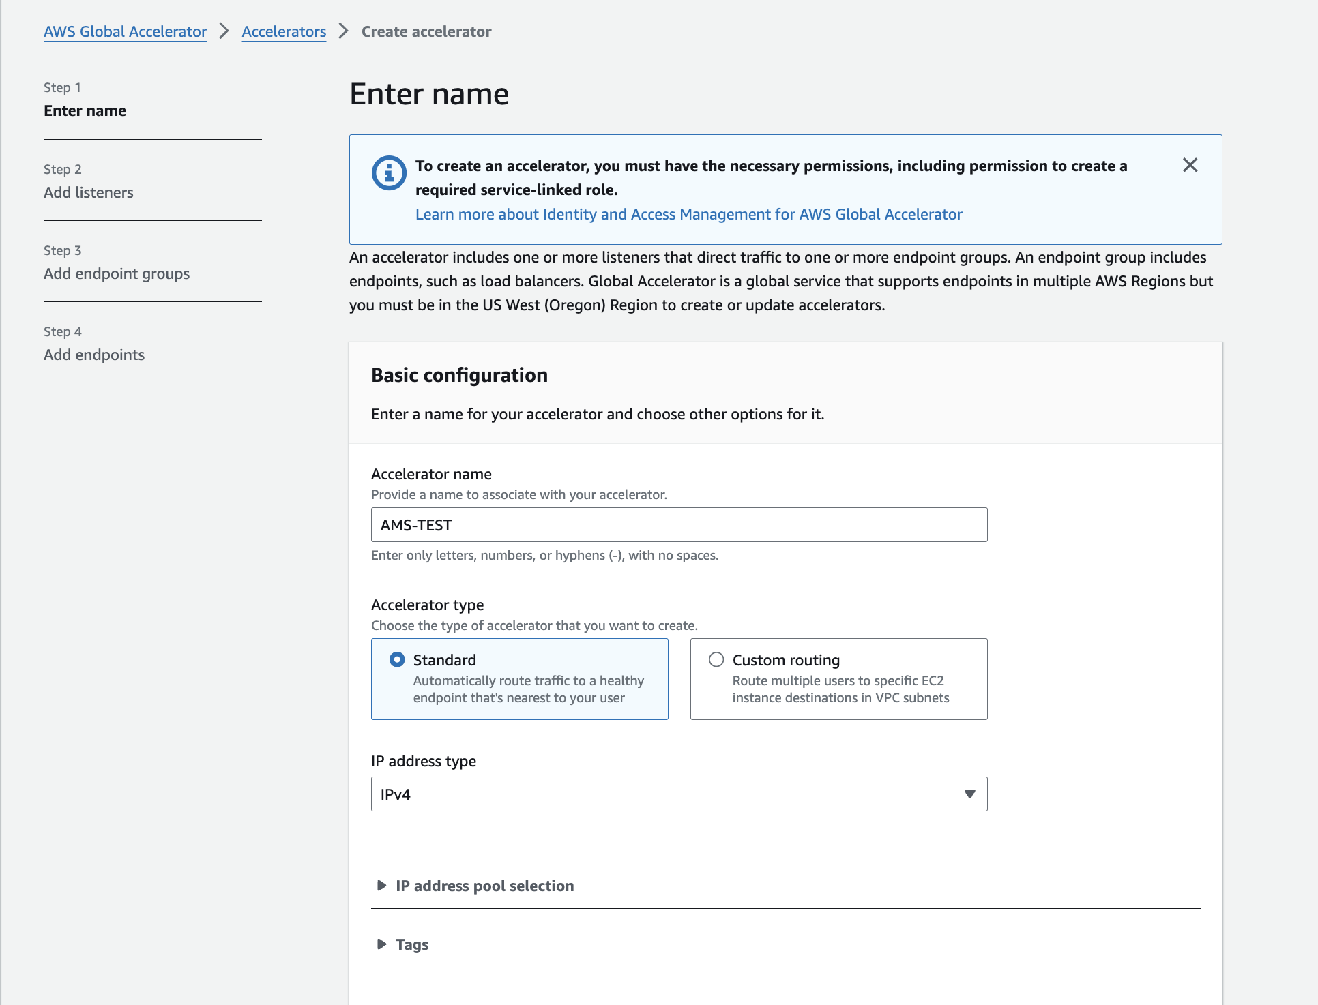Open the IP address type dropdown
Image resolution: width=1318 pixels, height=1005 pixels.
[x=679, y=794]
